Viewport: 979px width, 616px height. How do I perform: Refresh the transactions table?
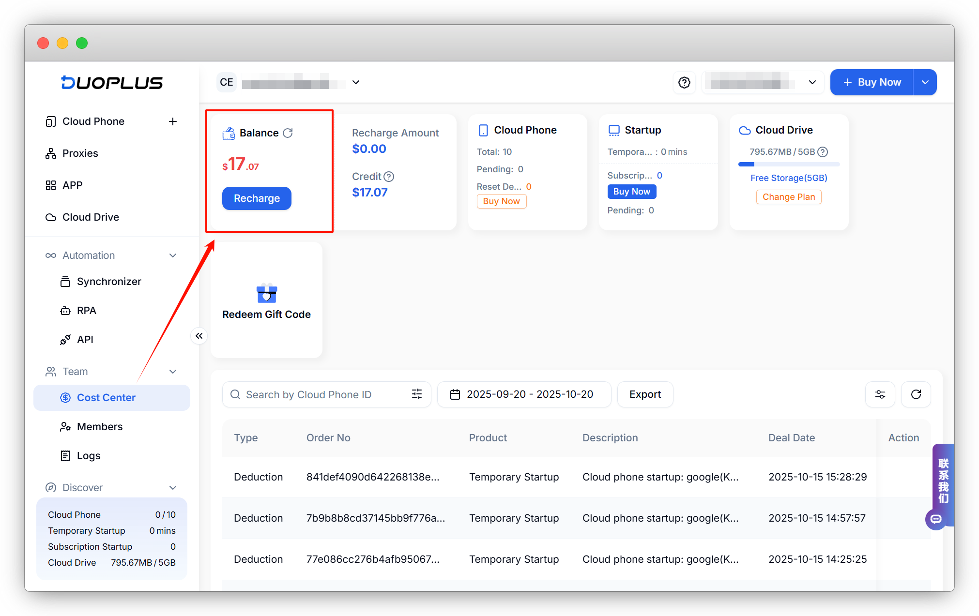tap(916, 394)
